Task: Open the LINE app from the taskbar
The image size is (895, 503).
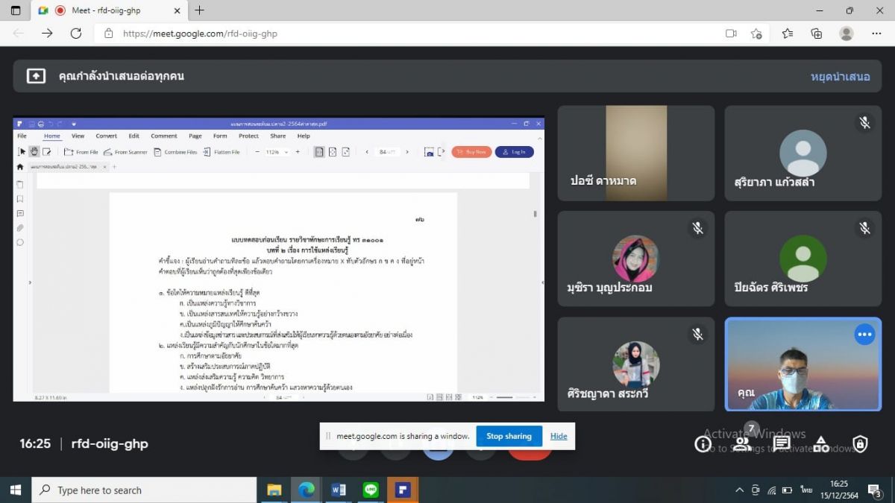Action: tap(371, 490)
